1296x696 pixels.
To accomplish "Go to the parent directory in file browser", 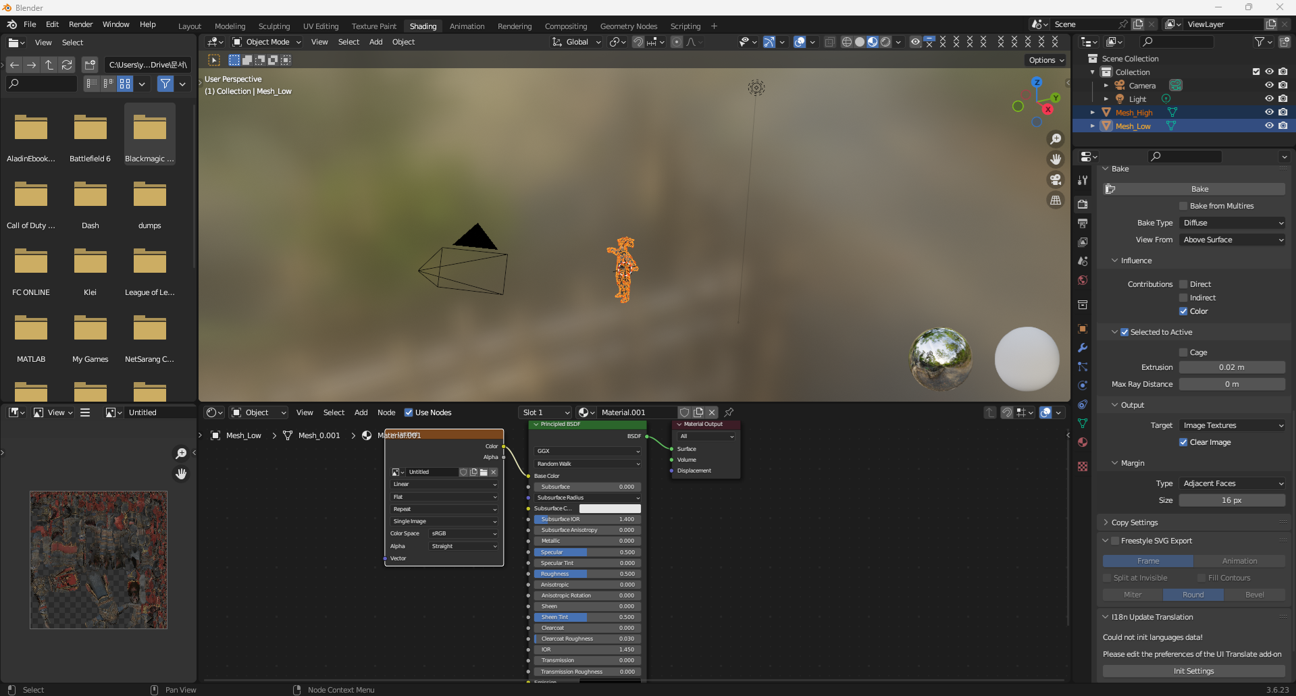I will pyautogui.click(x=49, y=65).
